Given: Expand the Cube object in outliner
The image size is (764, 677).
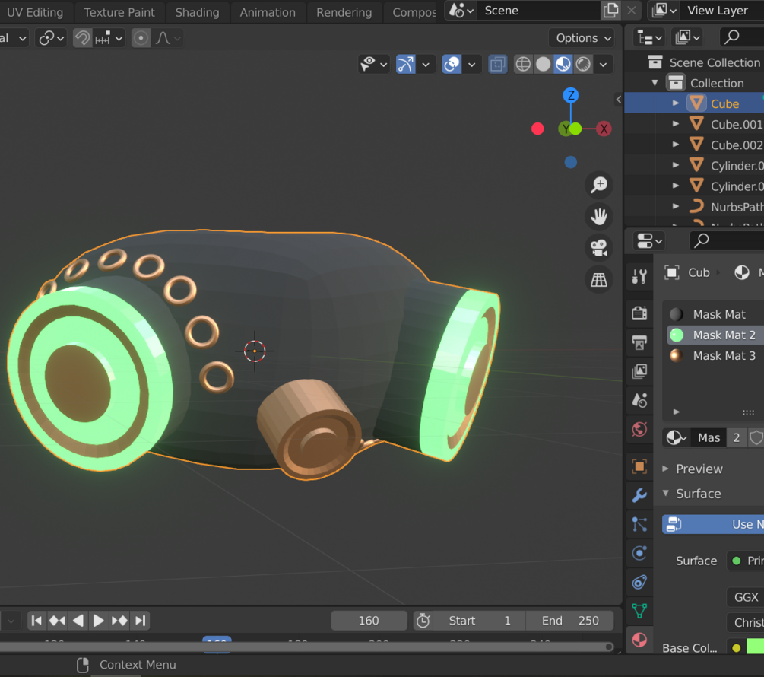Looking at the screenshot, I should coord(675,103).
